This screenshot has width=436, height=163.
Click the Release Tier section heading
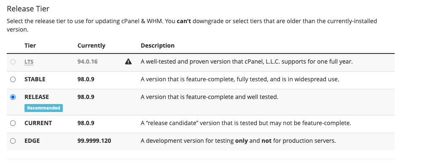(x=28, y=9)
